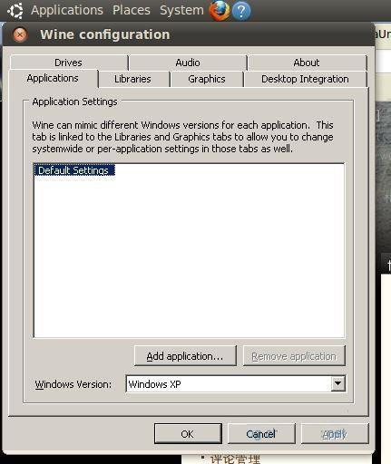Switch to the Libraries tab

[x=133, y=79]
